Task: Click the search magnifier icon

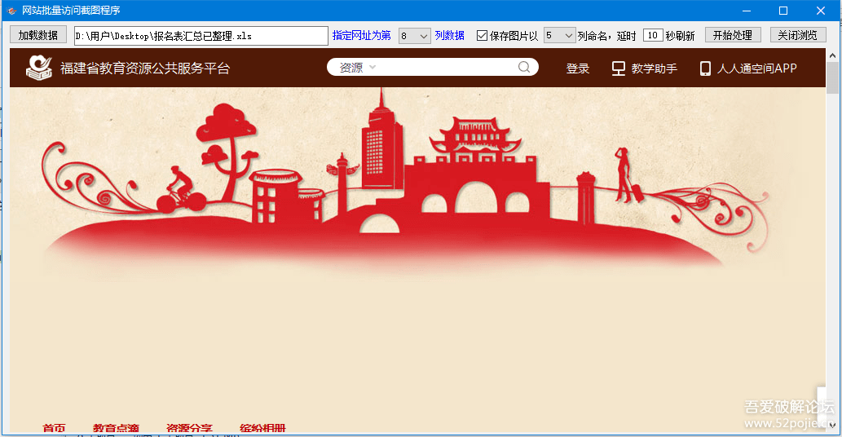Action: click(524, 67)
